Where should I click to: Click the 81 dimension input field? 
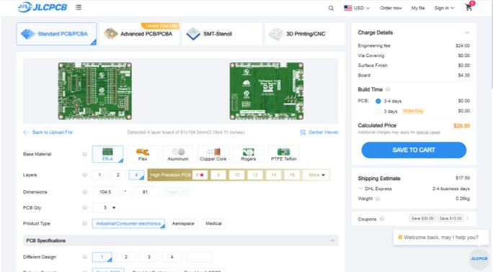tap(146, 191)
